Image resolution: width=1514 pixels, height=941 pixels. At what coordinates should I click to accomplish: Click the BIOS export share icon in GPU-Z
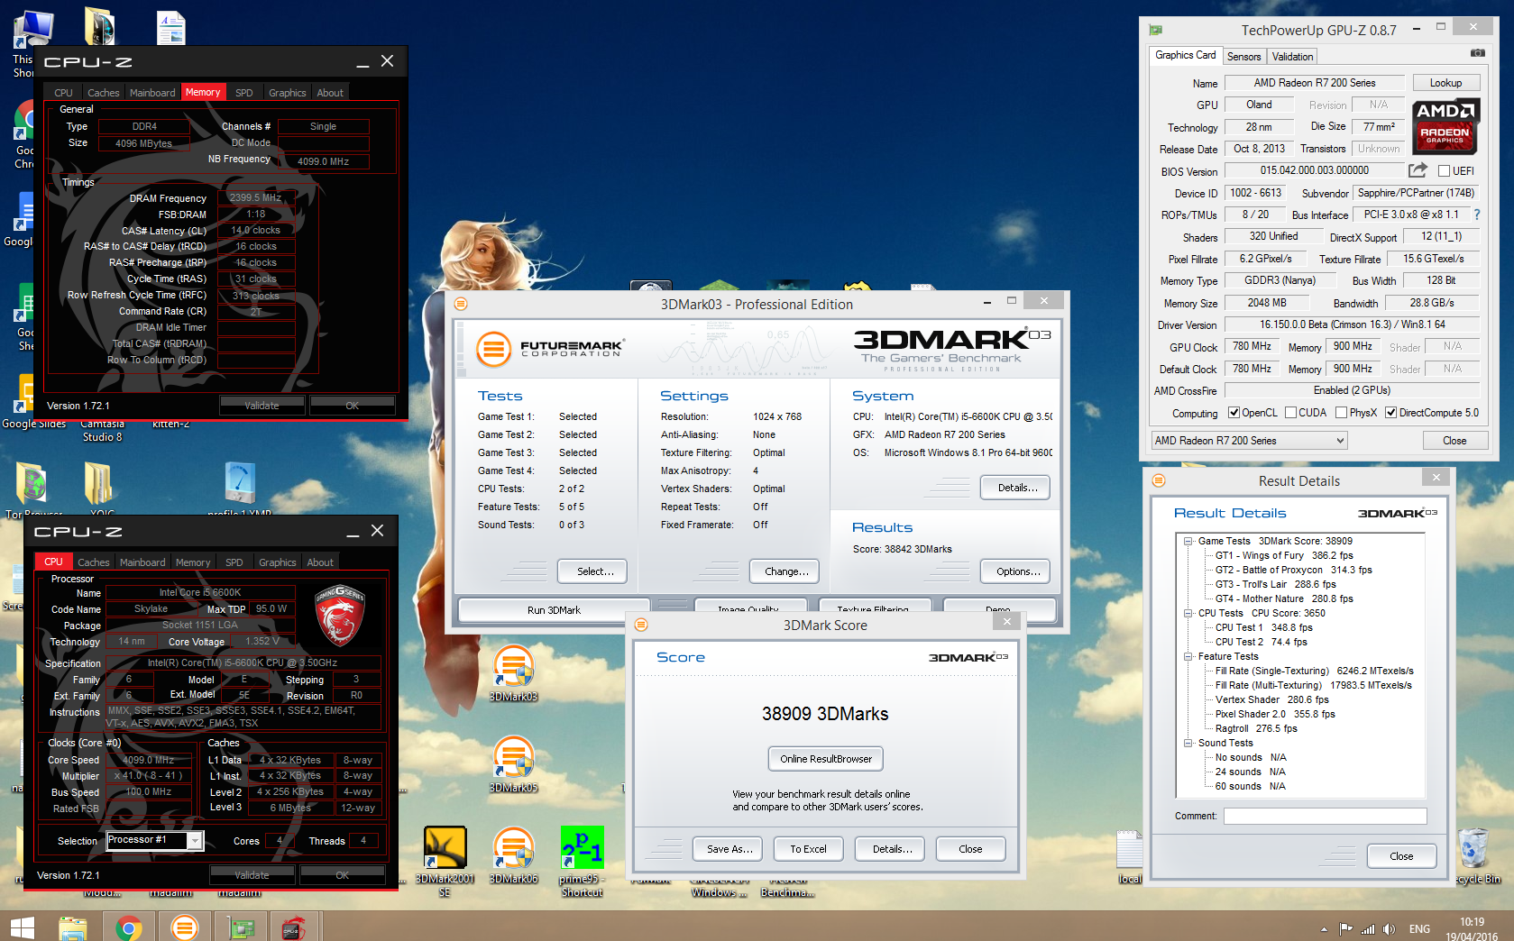click(1418, 170)
